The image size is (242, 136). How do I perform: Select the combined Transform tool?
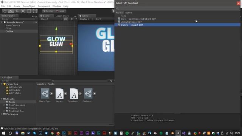tap(35, 11)
